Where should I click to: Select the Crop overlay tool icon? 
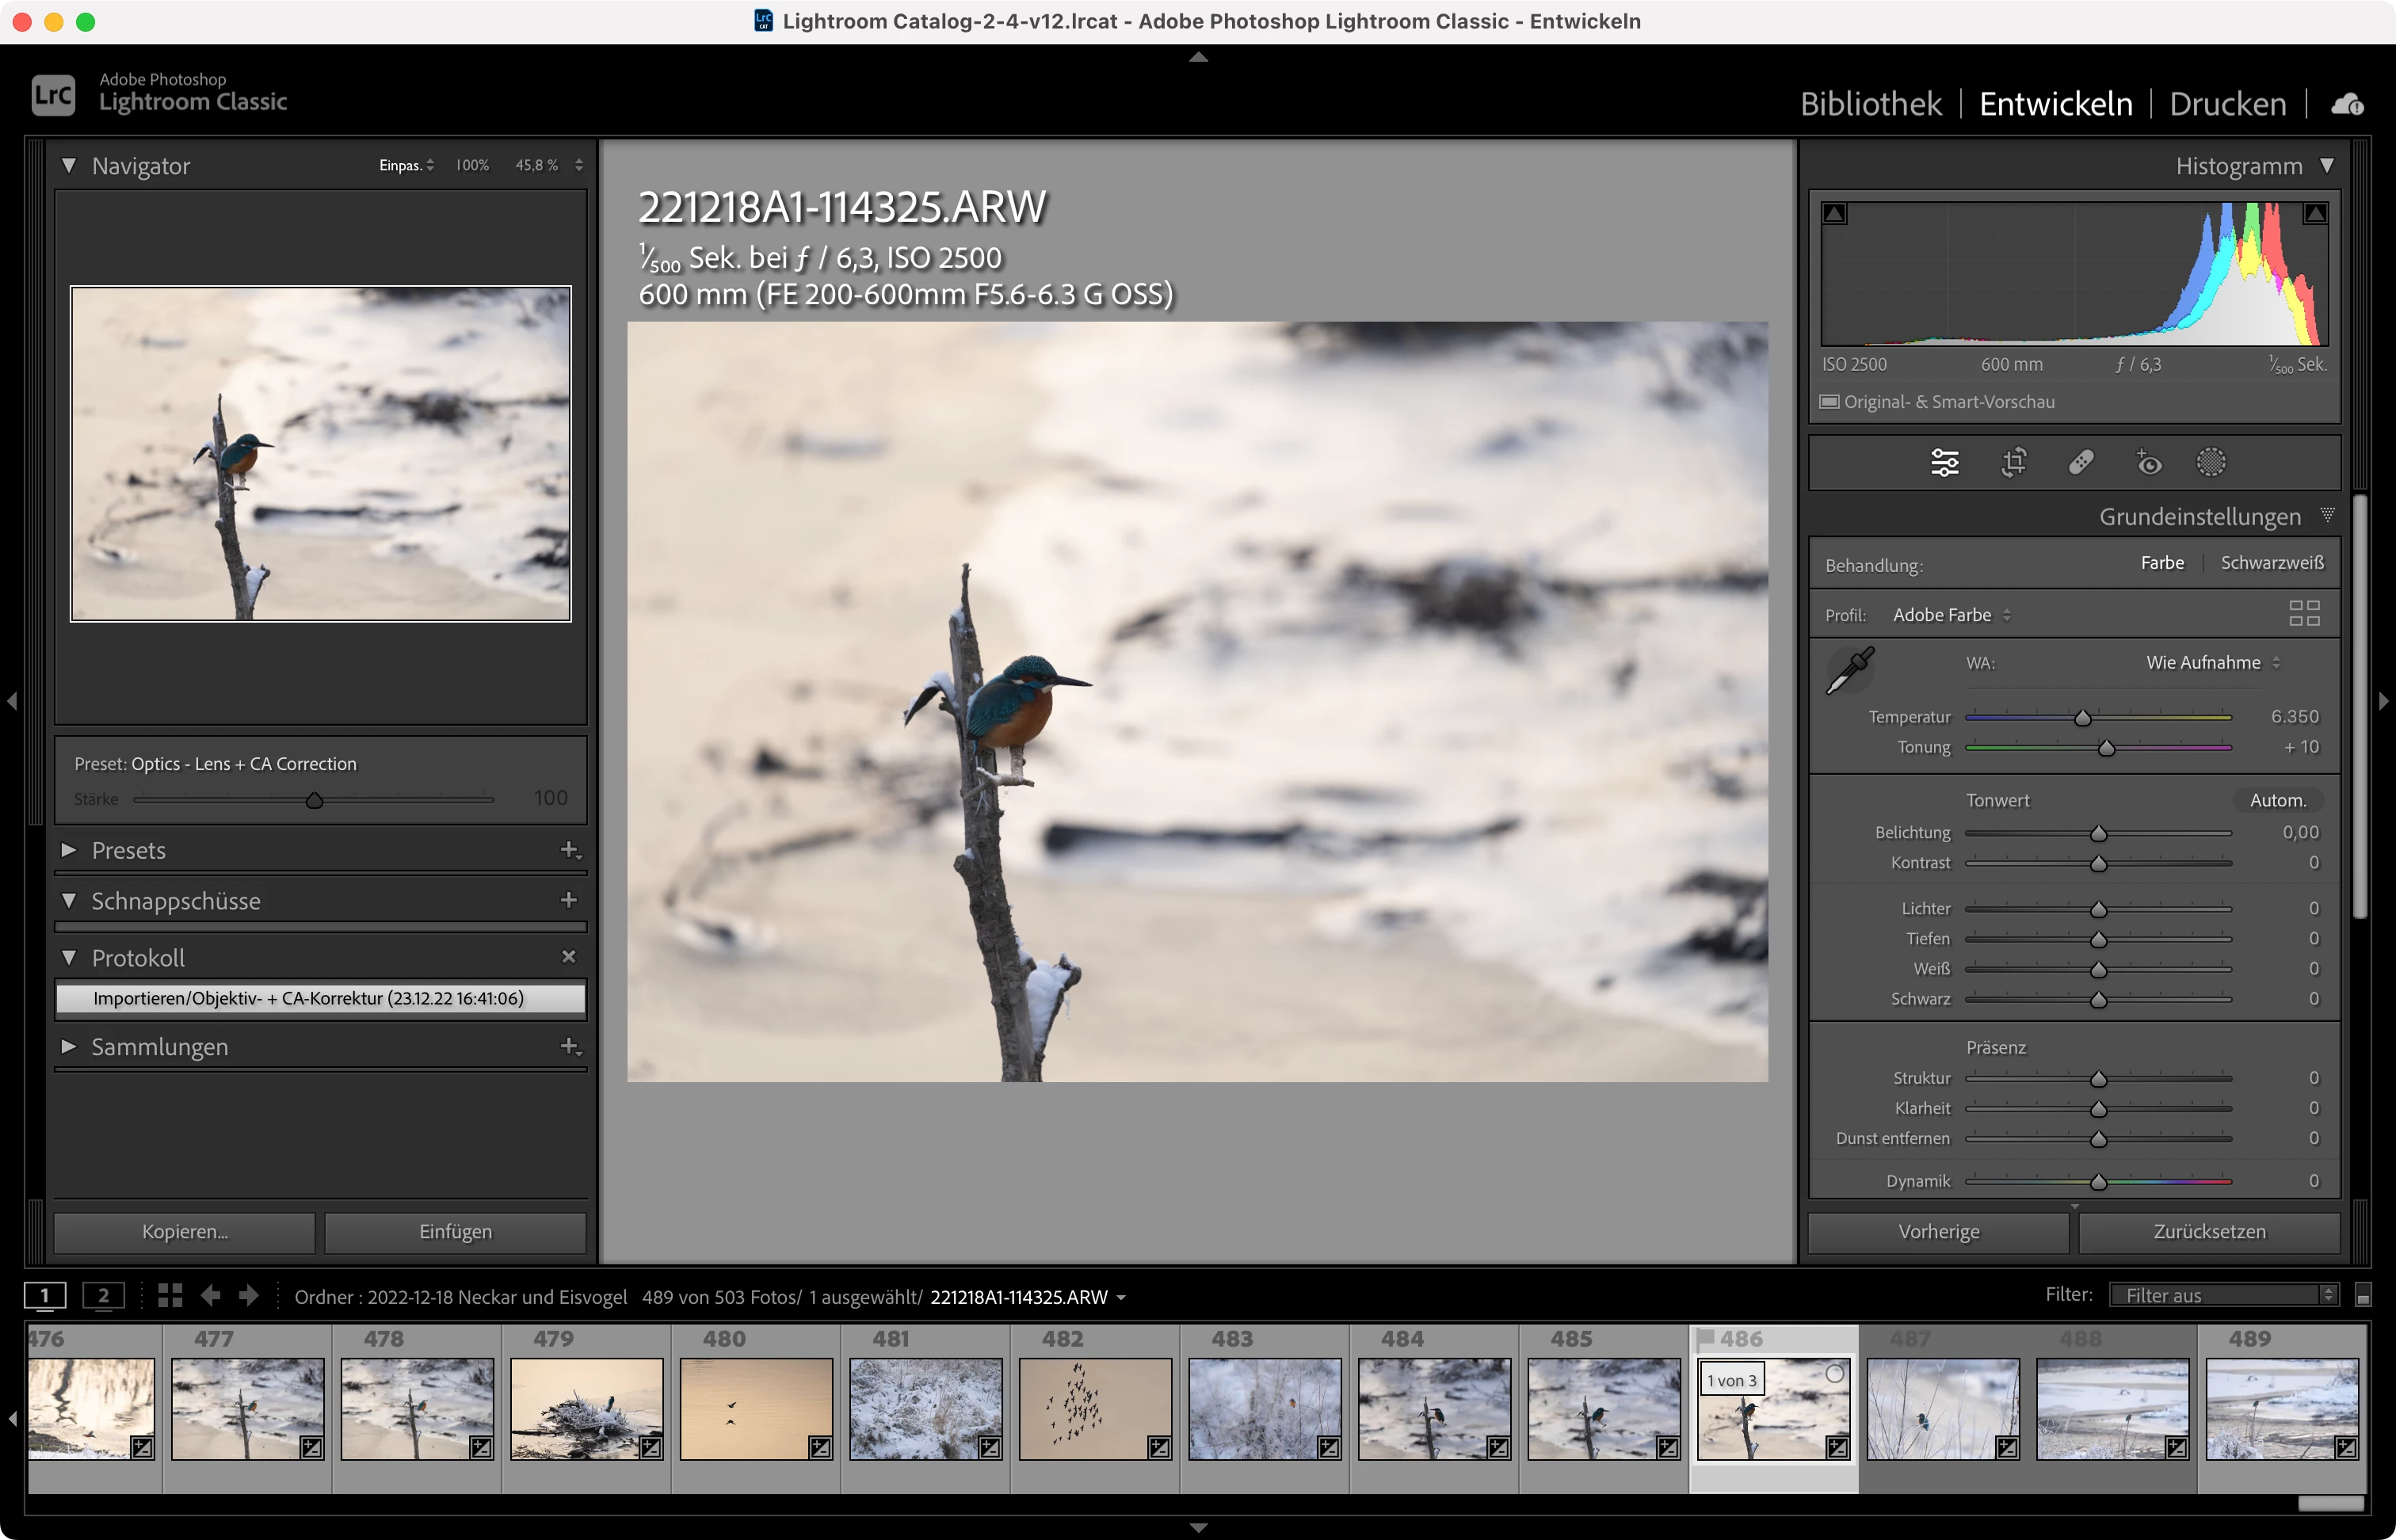click(2013, 463)
